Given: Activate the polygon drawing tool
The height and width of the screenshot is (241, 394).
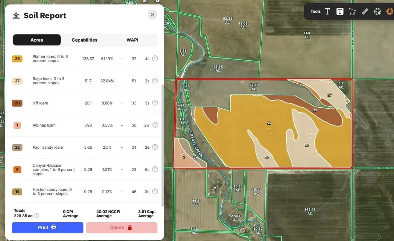Looking at the screenshot, I should pos(352,11).
